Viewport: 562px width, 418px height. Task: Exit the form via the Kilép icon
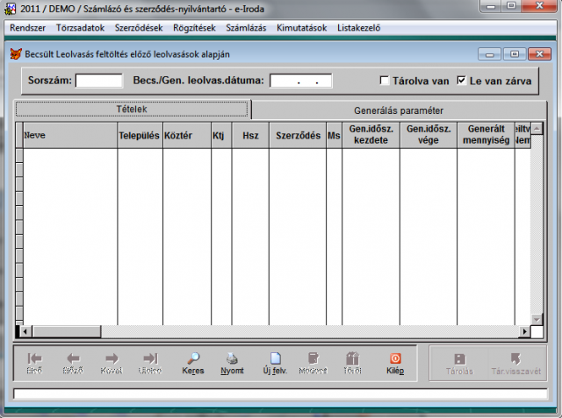[x=394, y=358]
